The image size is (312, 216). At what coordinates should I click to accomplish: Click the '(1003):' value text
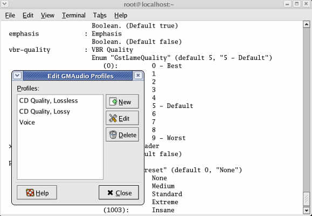tap(116, 210)
